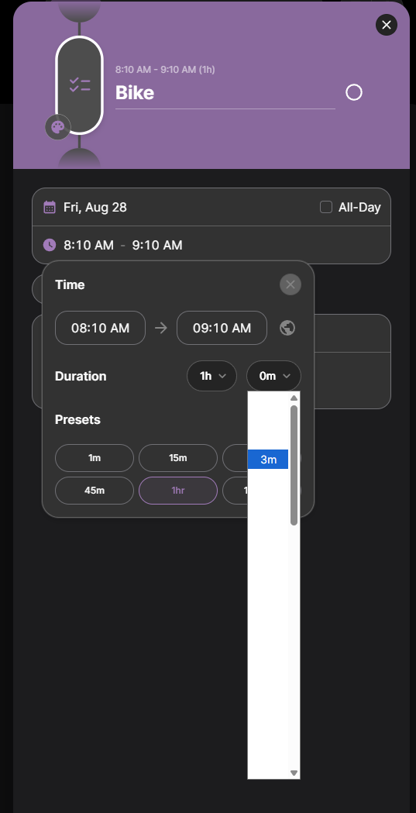Viewport: 416px width, 813px height.
Task: Choose the 15m preset
Action: pos(177,458)
